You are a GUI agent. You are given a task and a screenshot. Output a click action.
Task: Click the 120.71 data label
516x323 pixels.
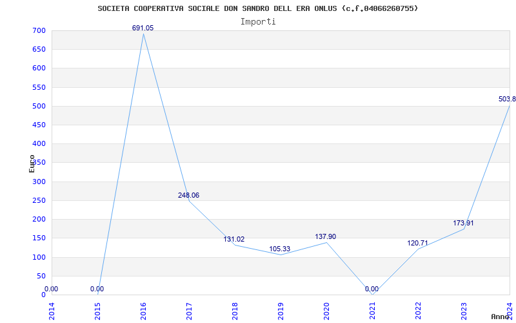(x=417, y=244)
